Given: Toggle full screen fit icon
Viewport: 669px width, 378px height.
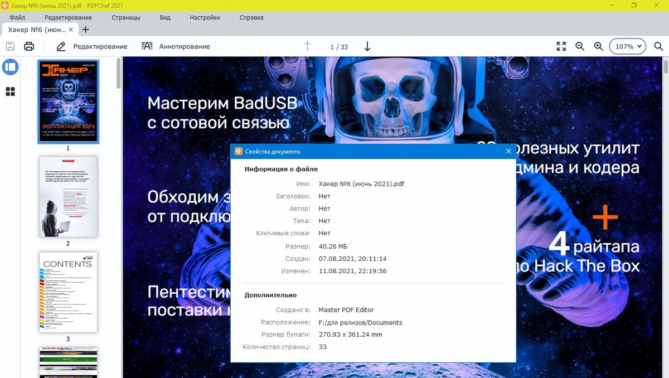Looking at the screenshot, I should (x=561, y=46).
